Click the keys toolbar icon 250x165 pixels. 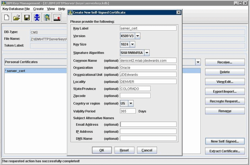tap(47, 18)
